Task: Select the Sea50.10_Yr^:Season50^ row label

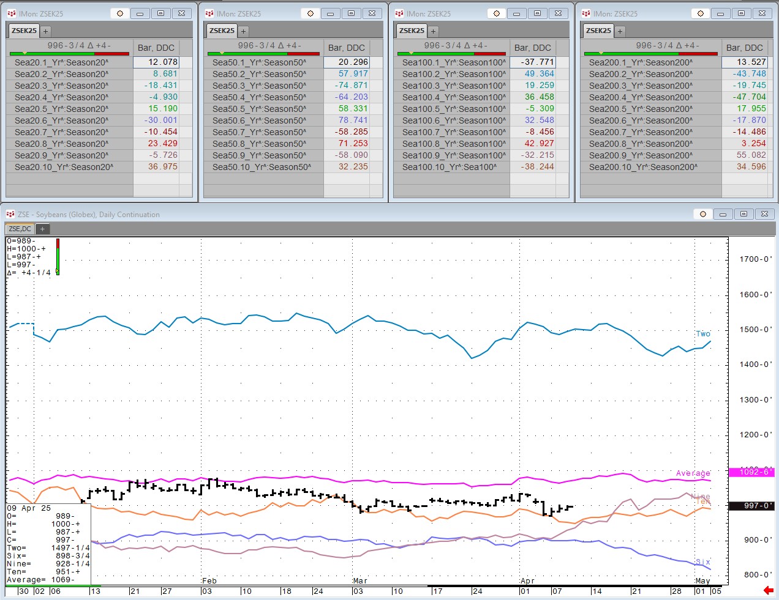Action: 262,167
